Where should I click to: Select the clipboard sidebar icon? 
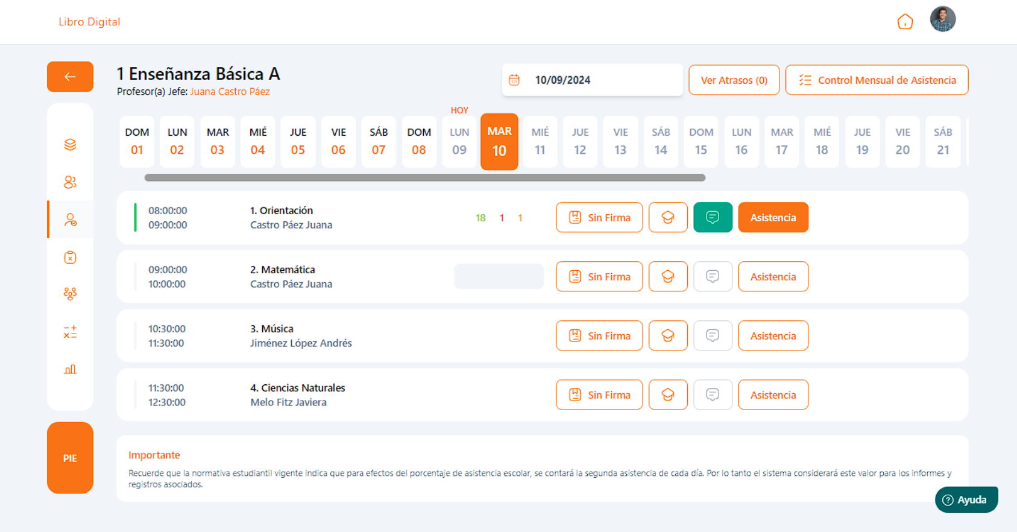(70, 258)
